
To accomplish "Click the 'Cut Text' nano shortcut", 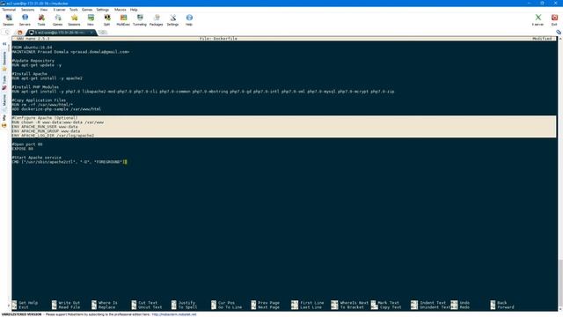I will pos(144,303).
